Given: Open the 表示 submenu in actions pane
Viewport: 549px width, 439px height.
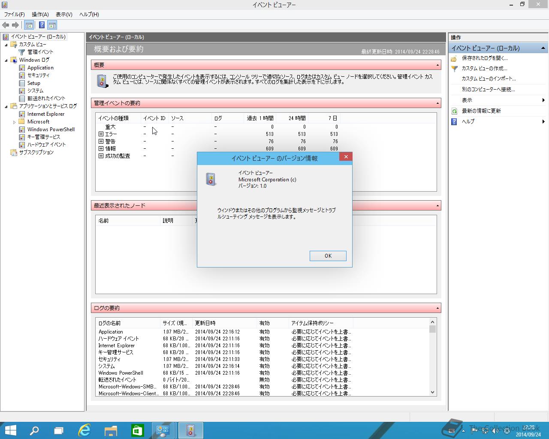Looking at the screenshot, I should click(498, 100).
